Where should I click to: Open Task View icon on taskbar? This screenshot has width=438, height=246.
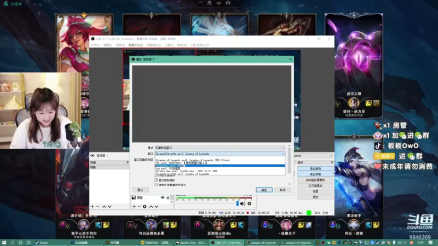[28, 243]
